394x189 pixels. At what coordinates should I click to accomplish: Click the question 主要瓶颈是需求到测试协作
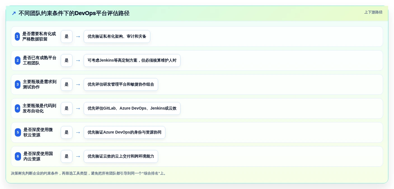(39, 84)
